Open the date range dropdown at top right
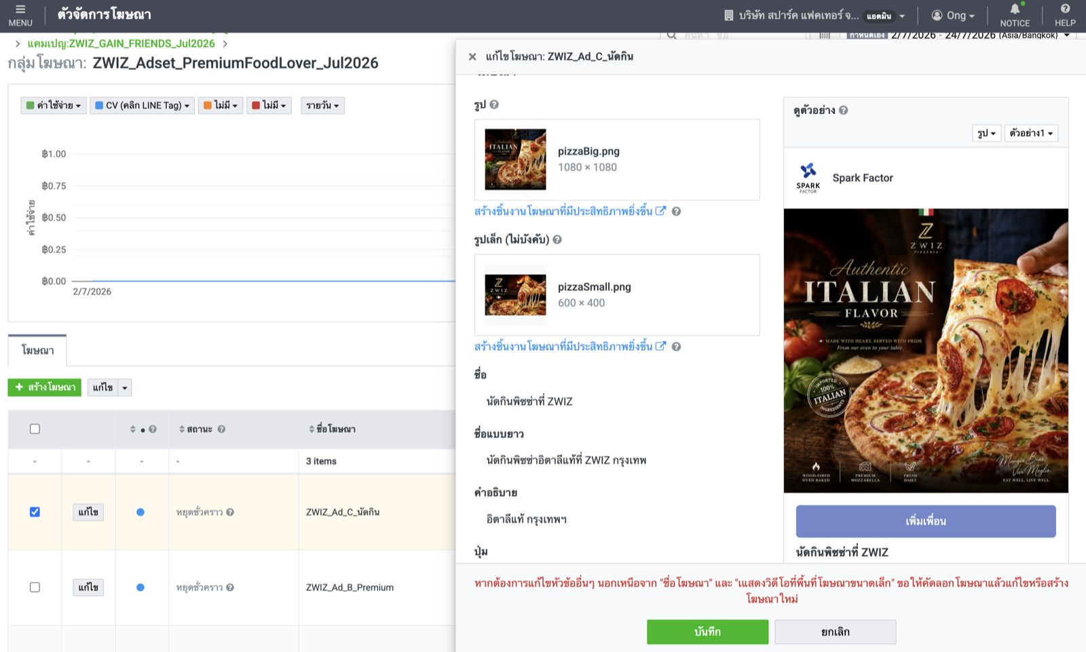The width and height of the screenshot is (1086, 652). [1066, 35]
